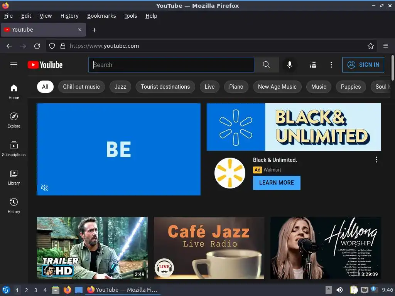Switch to workspace 2 in taskbar
Screen dimensions: 395x296
click(27, 290)
